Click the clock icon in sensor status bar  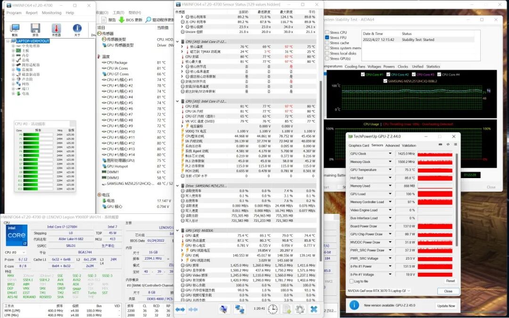click(x=273, y=309)
